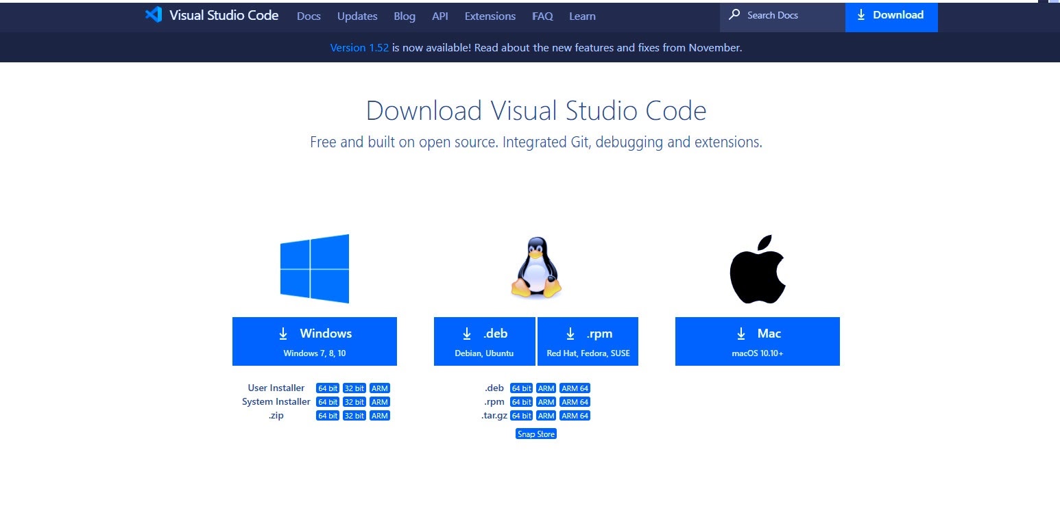Click the 'System Installer' label
Image resolution: width=1060 pixels, height=513 pixels.
[276, 402]
